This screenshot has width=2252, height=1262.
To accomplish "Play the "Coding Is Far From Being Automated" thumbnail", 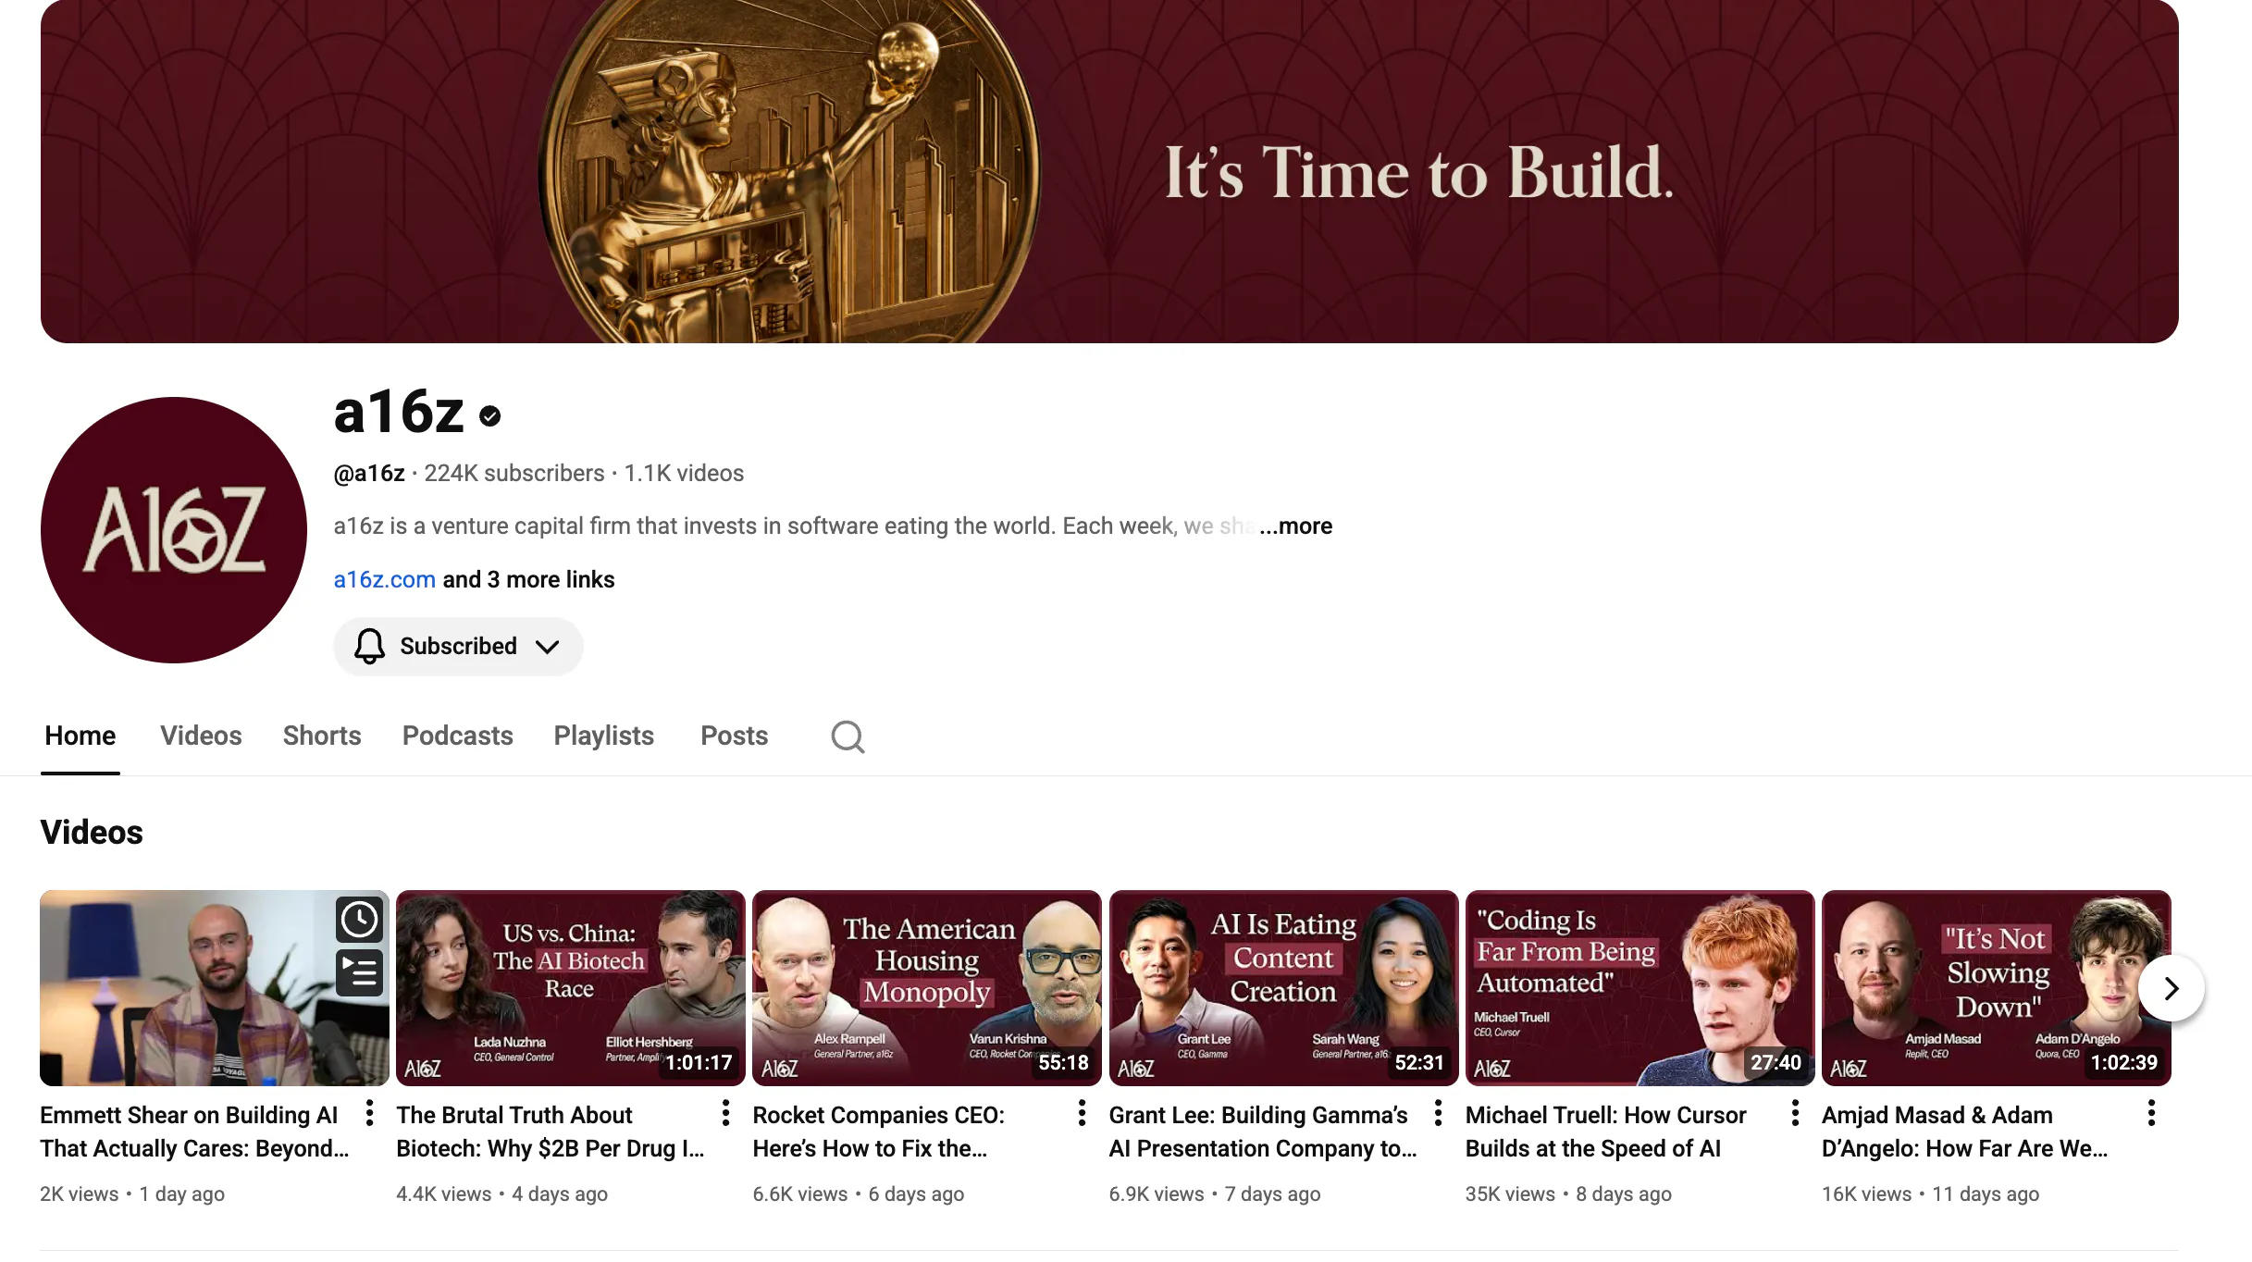I will 1640,988.
